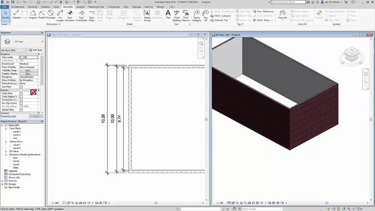Open the Detail Group tool
The image size is (375, 211).
tap(147, 16)
